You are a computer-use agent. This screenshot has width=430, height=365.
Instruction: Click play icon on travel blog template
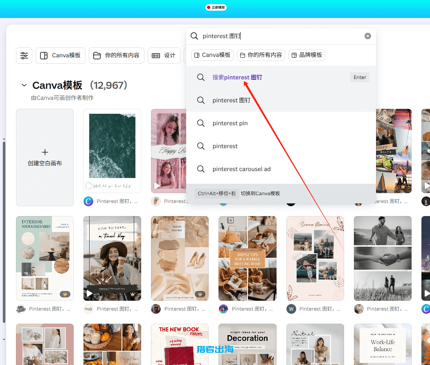[89, 293]
